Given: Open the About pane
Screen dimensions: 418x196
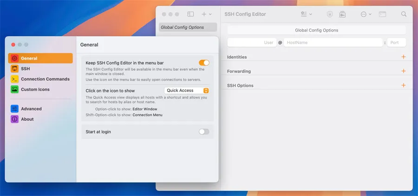Looking at the screenshot, I should (x=27, y=119).
